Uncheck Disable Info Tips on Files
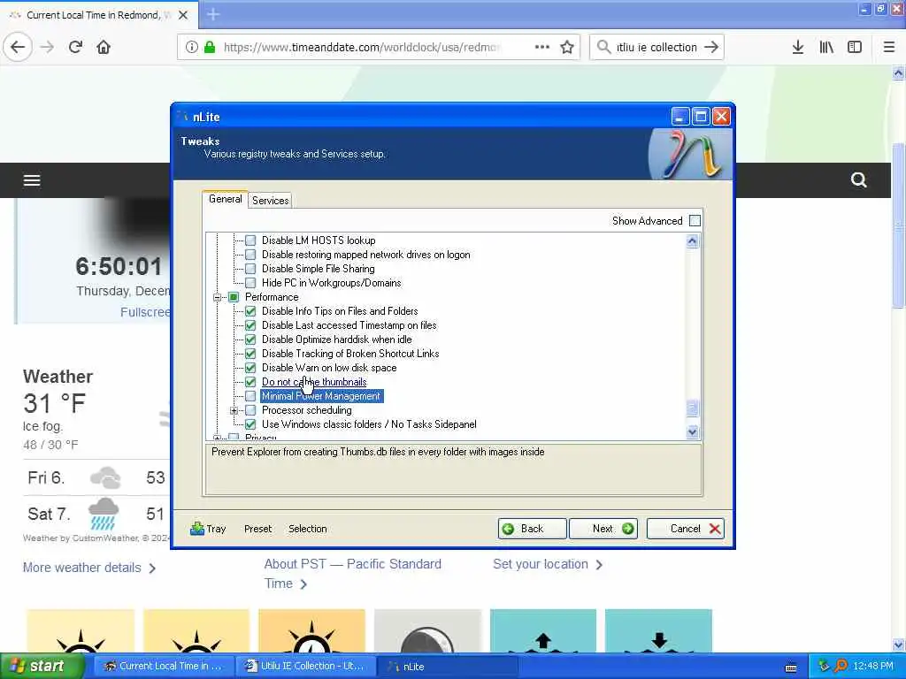Viewport: 906px width, 679px height. coord(250,311)
